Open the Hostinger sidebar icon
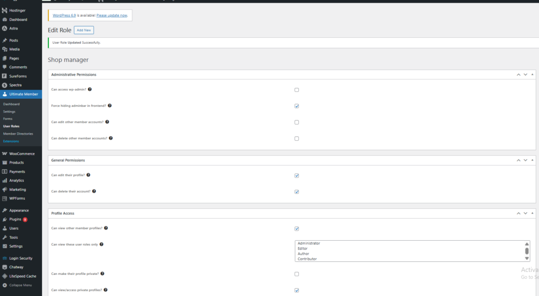The height and width of the screenshot is (296, 539). coord(5,11)
